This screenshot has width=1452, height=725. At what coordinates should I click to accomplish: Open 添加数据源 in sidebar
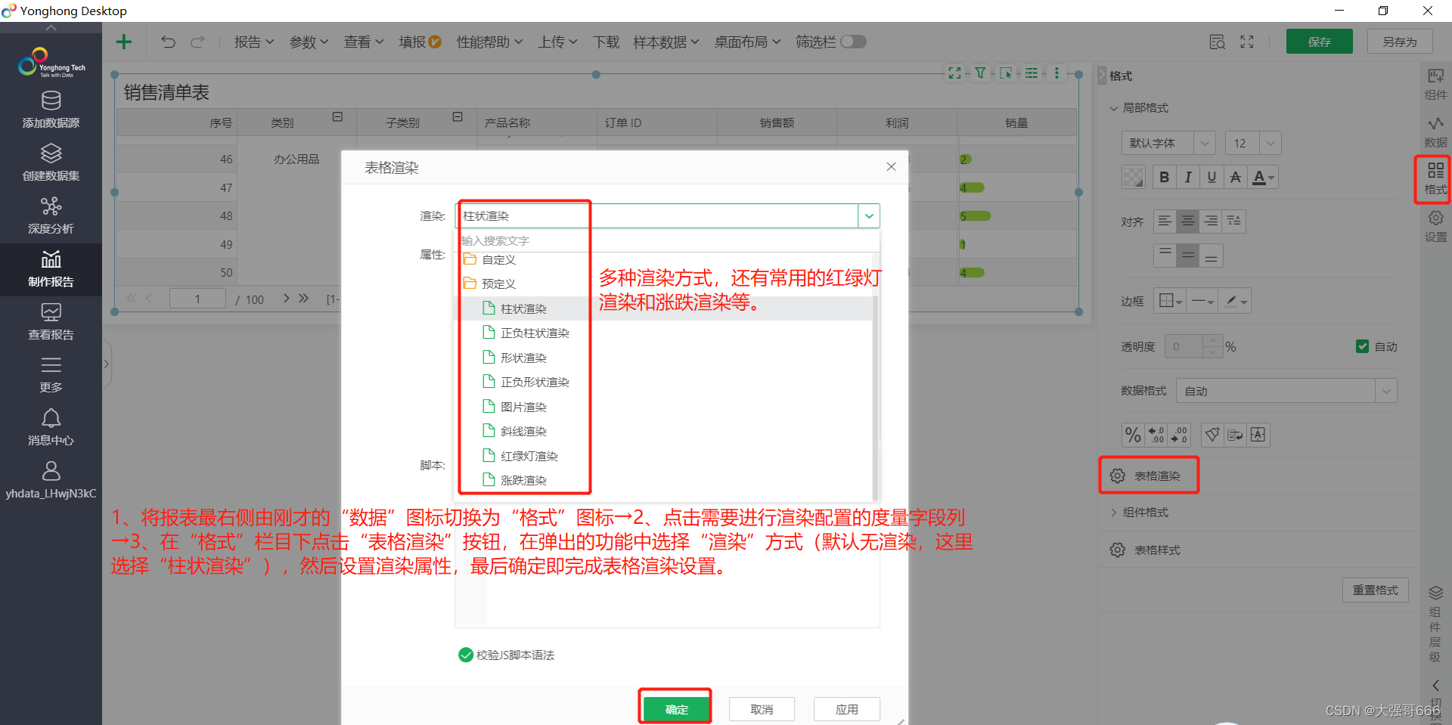(51, 110)
